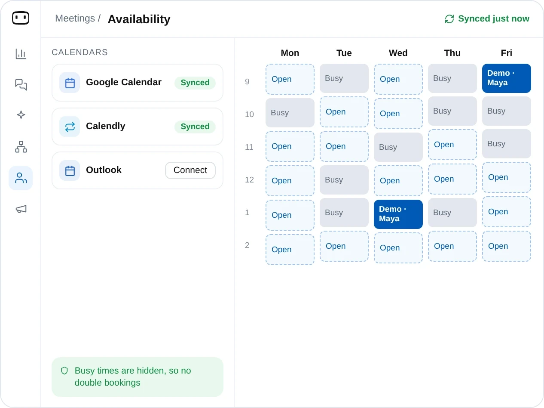Screen dimensions: 544x408
Task: Click the Synced badge on Google Calendar
Action: pyautogui.click(x=195, y=83)
